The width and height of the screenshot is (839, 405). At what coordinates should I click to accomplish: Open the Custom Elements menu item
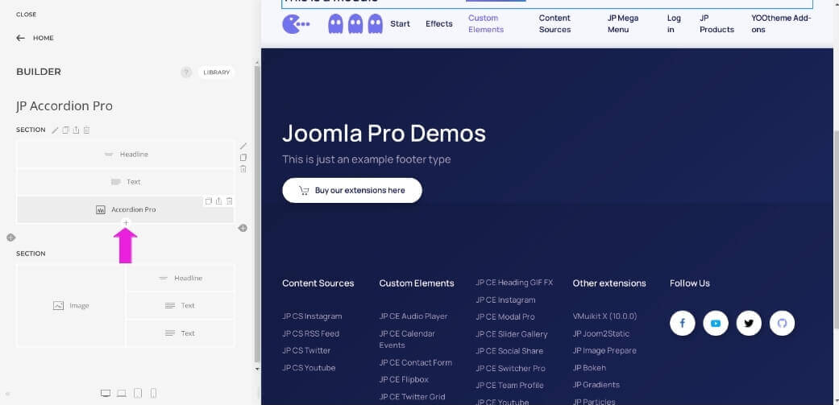[x=486, y=23]
